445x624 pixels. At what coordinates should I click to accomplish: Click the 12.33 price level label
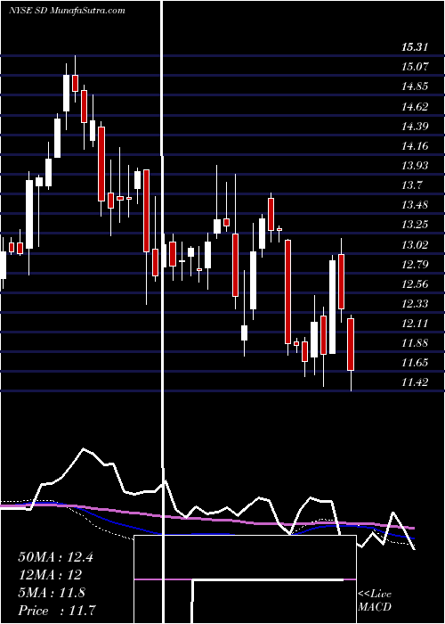(x=415, y=304)
